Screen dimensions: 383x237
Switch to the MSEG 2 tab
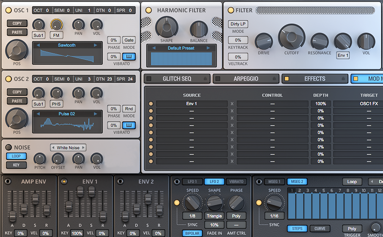click(x=297, y=181)
